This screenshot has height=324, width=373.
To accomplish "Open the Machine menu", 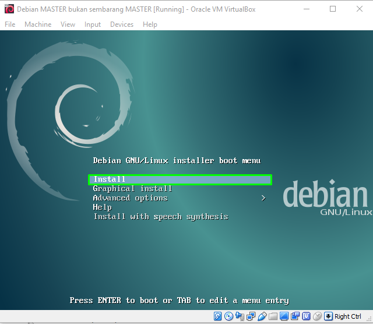I will (x=38, y=24).
